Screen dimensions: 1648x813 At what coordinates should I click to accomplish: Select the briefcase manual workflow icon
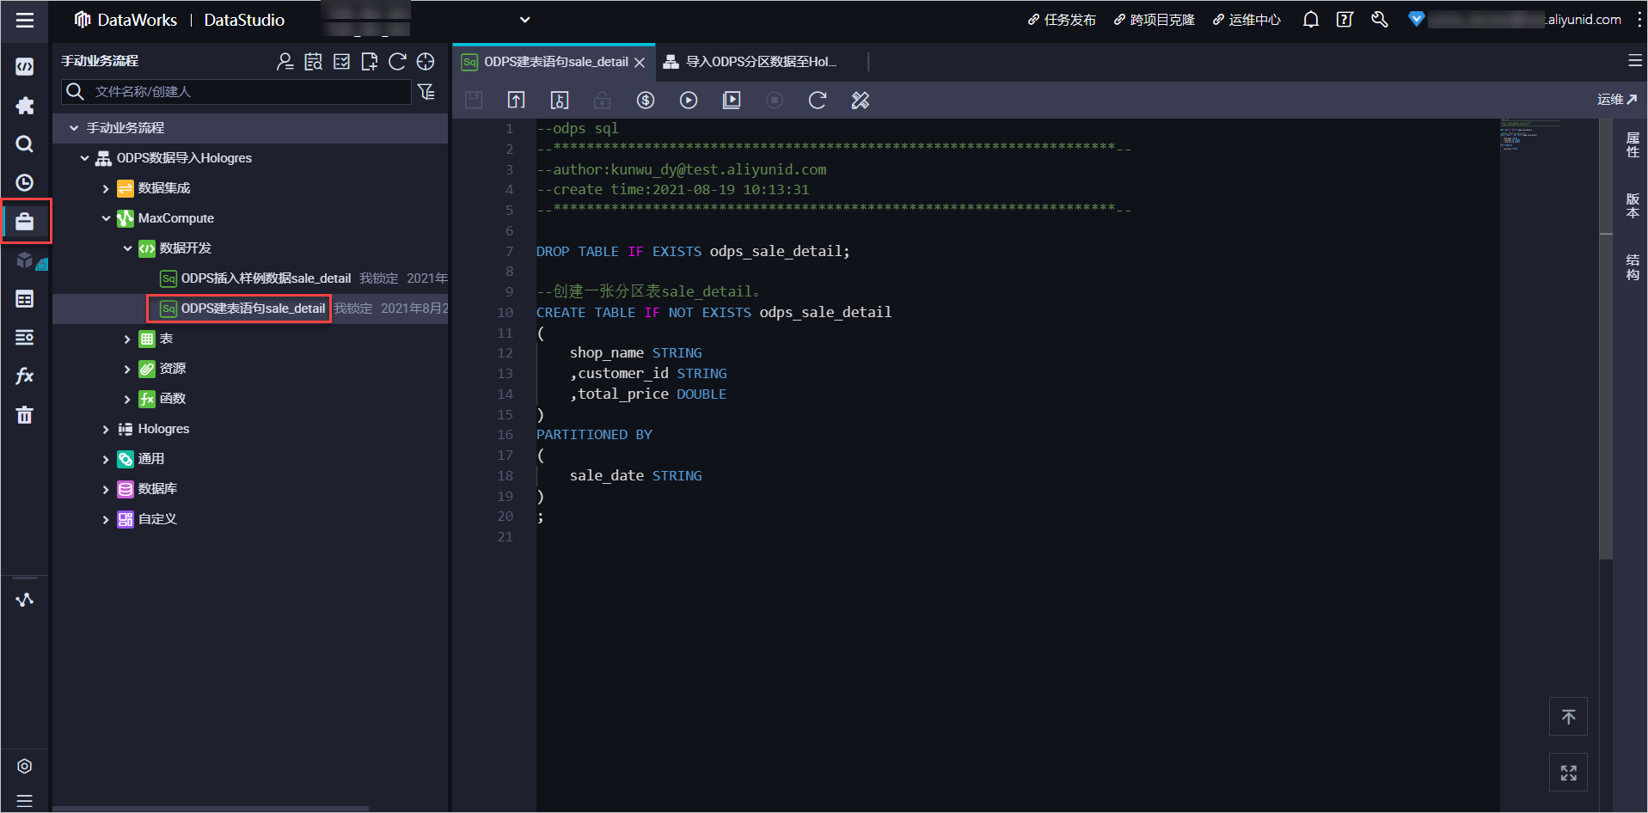pyautogui.click(x=25, y=222)
